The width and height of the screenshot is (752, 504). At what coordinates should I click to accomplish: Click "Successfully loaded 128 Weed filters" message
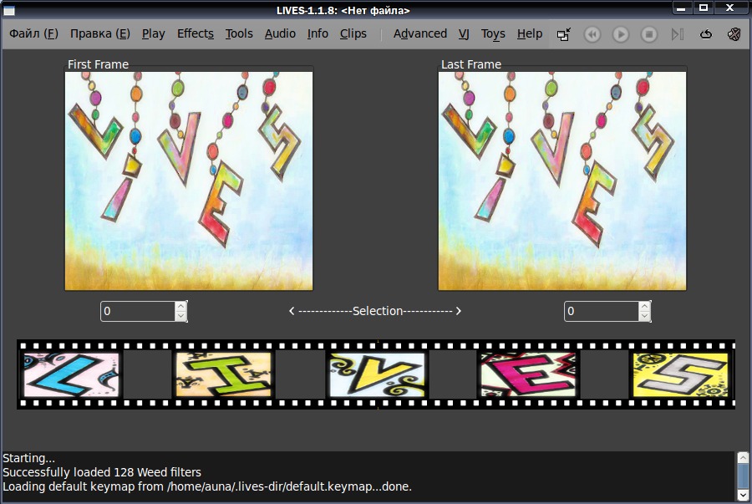click(102, 472)
